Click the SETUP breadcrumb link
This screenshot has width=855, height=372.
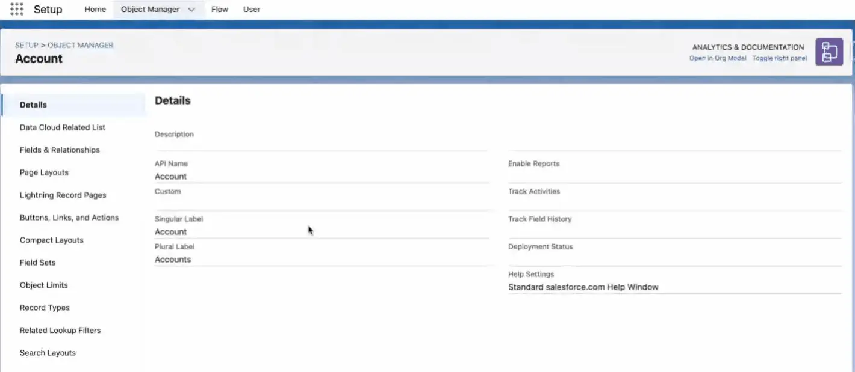[x=26, y=45]
